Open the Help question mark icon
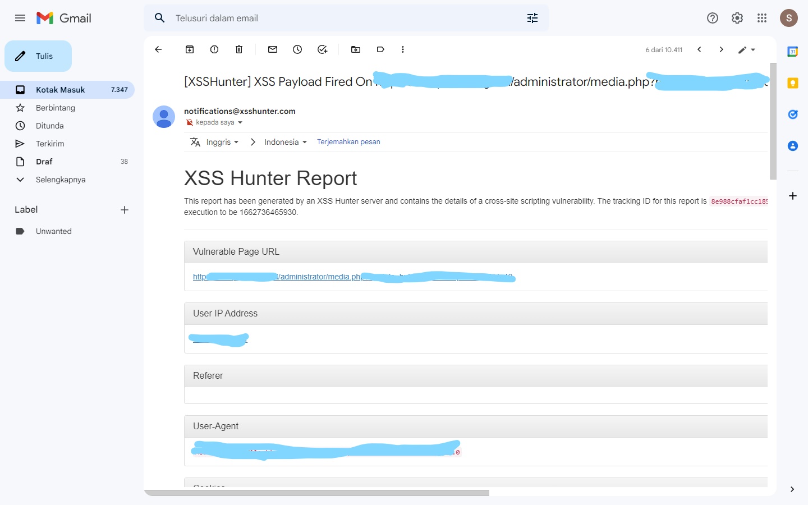Image resolution: width=808 pixels, height=505 pixels. (x=713, y=18)
